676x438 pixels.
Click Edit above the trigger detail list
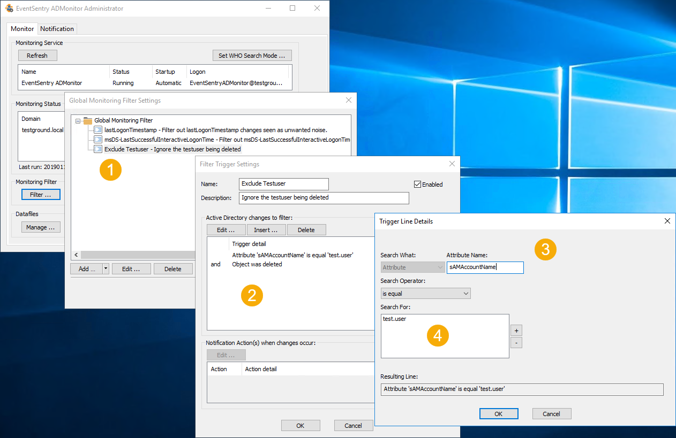coord(226,230)
